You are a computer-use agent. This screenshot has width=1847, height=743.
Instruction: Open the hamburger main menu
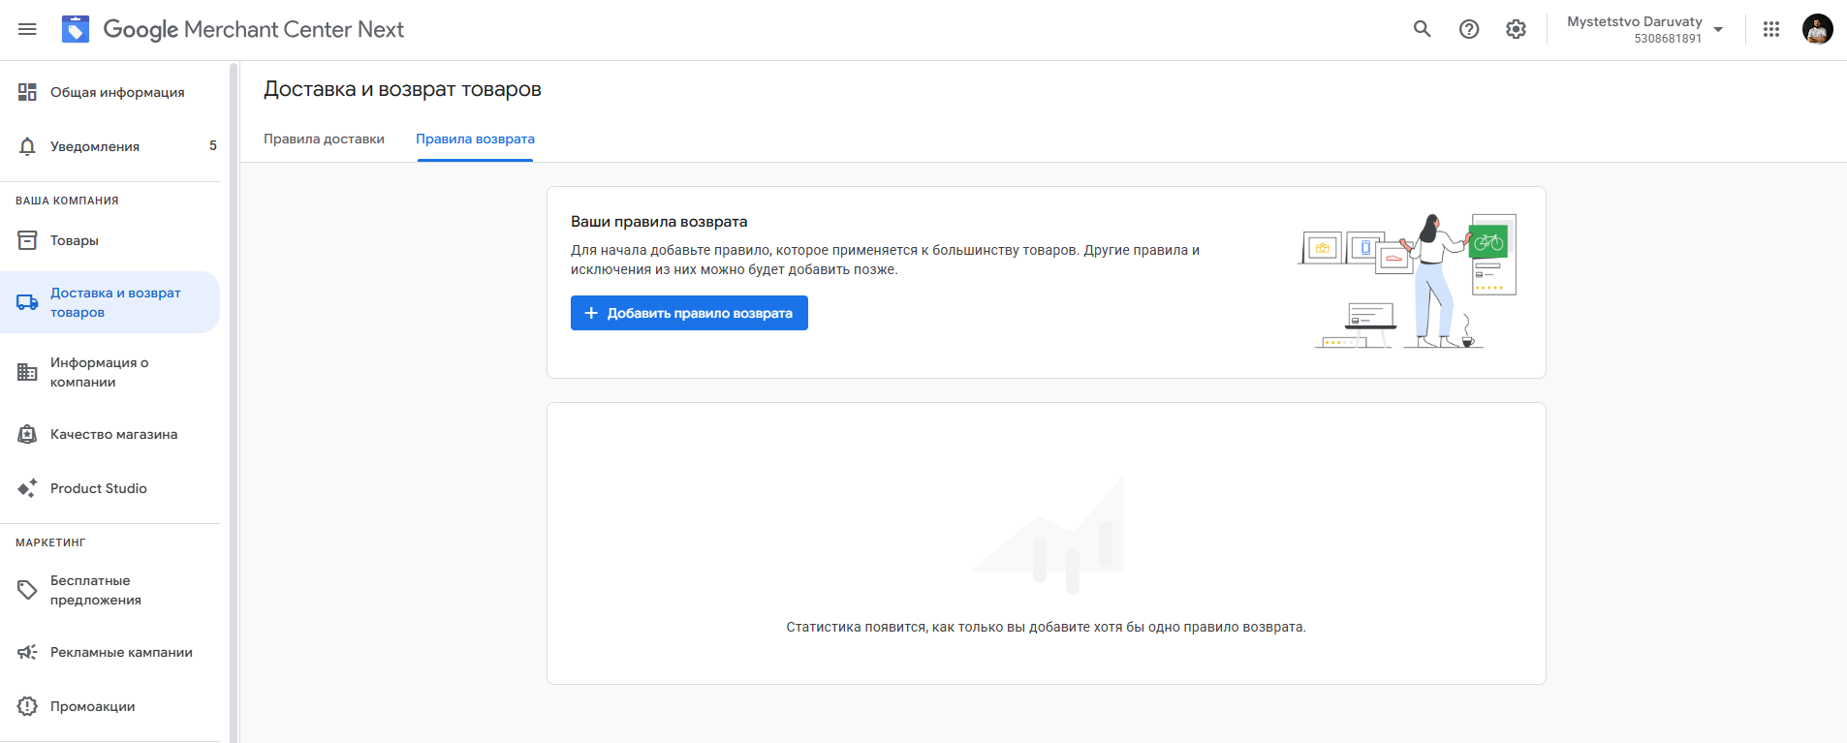27,29
